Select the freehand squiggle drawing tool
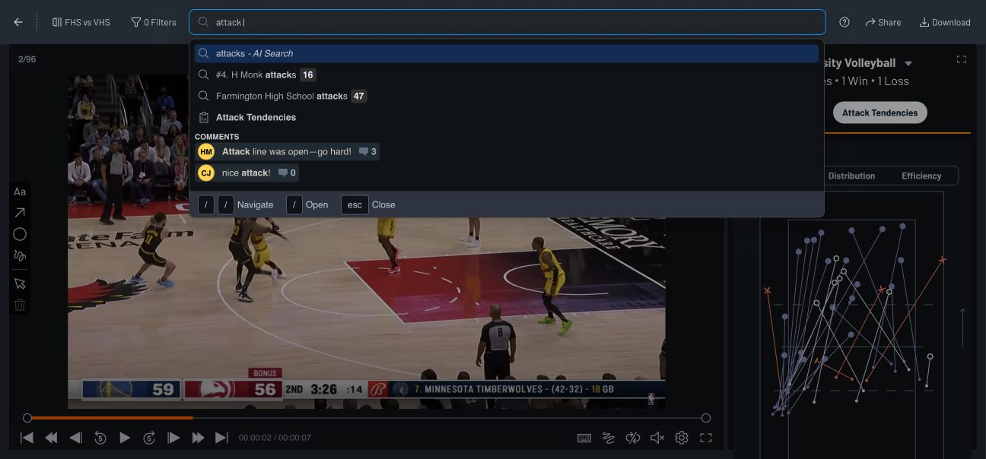 (x=20, y=255)
